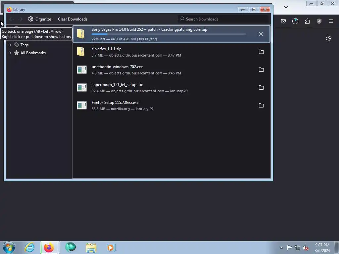Click the Firefox Setup exe icon
The image size is (339, 254).
pos(82,106)
